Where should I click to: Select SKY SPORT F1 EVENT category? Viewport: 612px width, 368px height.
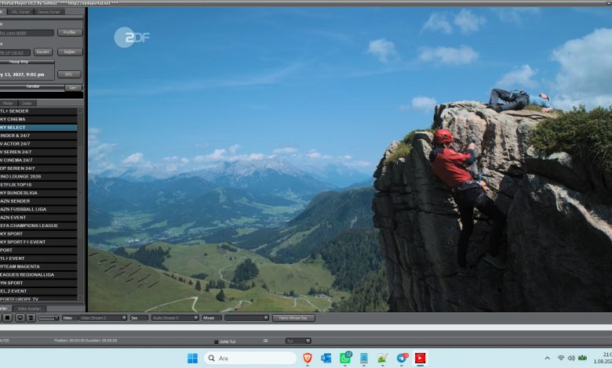(x=38, y=242)
